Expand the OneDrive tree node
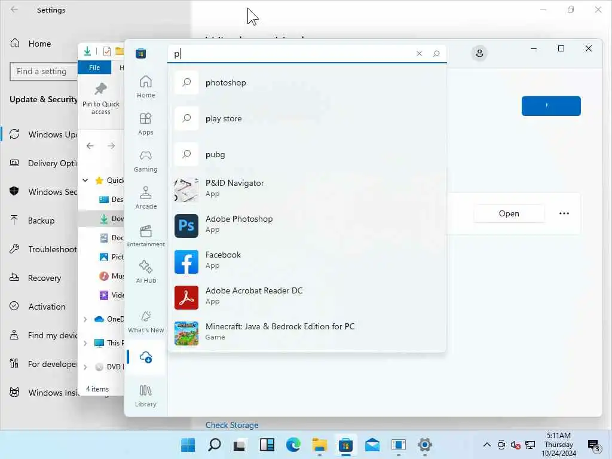This screenshot has width=612, height=459. coord(85,319)
